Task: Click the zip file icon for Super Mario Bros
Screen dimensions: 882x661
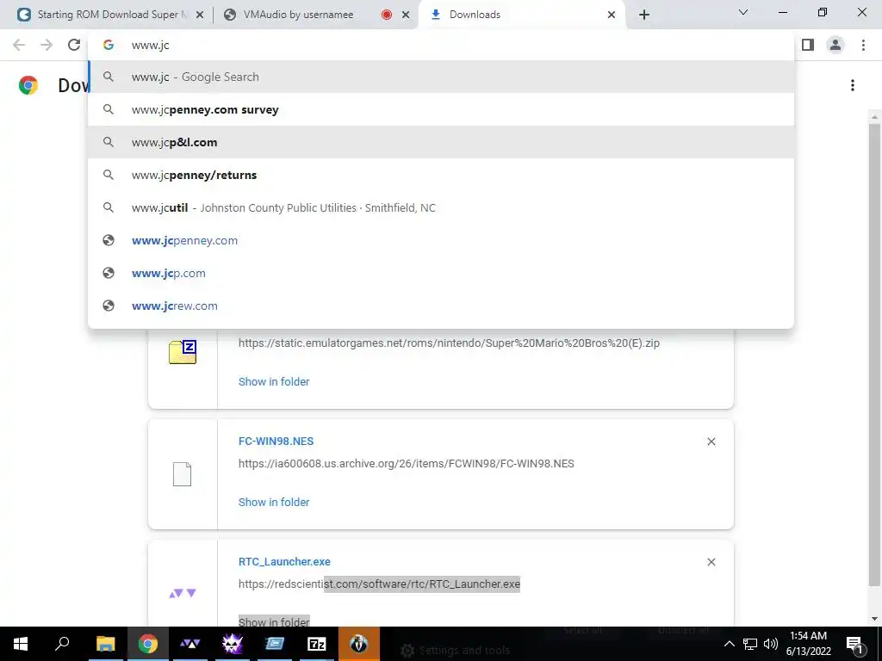Action: 183,352
